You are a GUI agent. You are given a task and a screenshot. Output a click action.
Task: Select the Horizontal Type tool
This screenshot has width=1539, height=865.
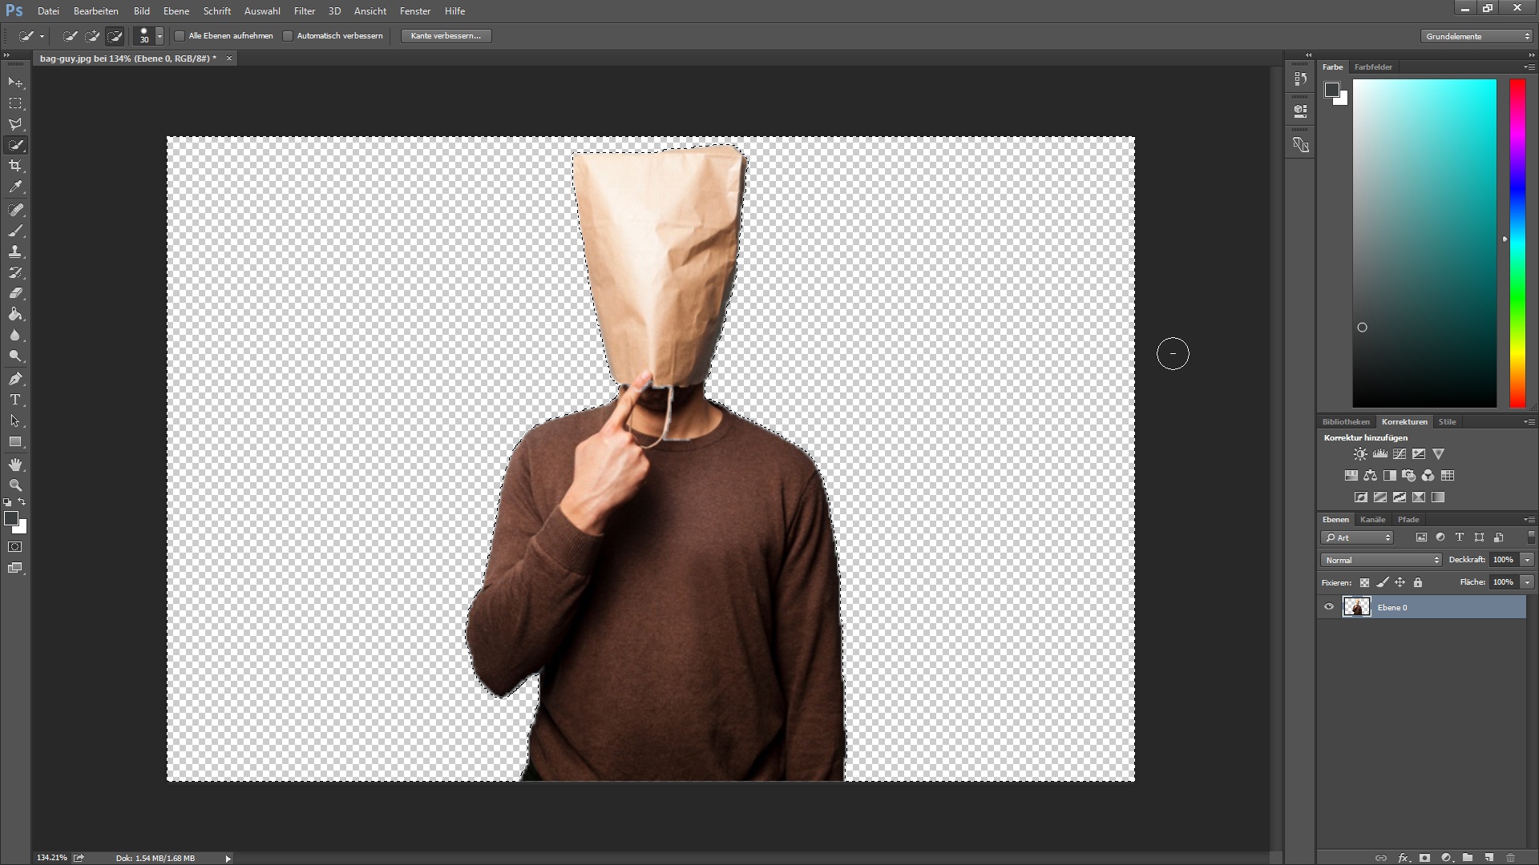tap(15, 400)
